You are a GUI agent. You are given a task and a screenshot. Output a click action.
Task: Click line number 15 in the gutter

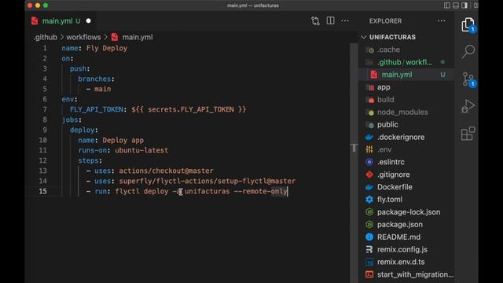(x=42, y=191)
